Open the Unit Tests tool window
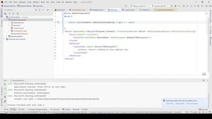 (x=55, y=109)
